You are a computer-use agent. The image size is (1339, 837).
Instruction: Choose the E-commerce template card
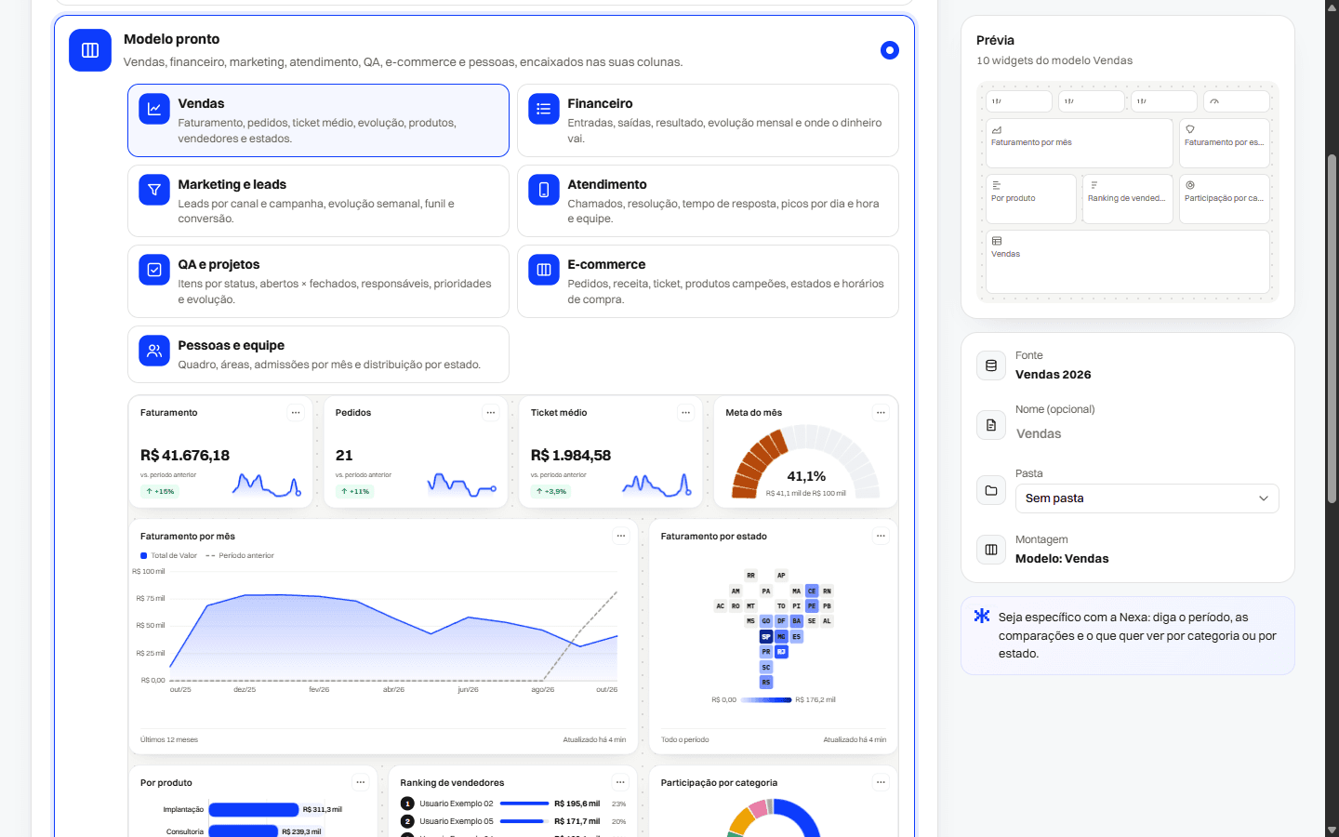[708, 282]
